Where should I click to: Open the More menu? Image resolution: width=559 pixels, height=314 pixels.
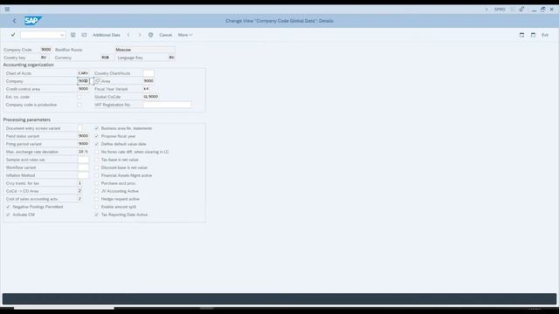[x=185, y=35]
